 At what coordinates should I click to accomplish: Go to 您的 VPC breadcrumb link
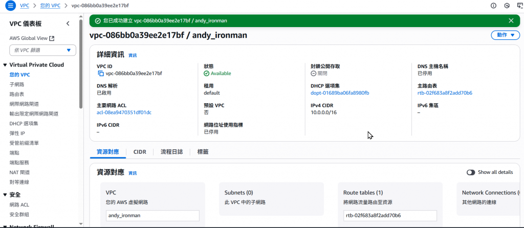[50, 6]
